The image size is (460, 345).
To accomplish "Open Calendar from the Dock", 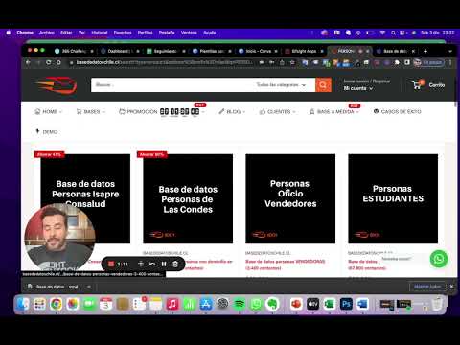I will pyautogui.click(x=106, y=304).
